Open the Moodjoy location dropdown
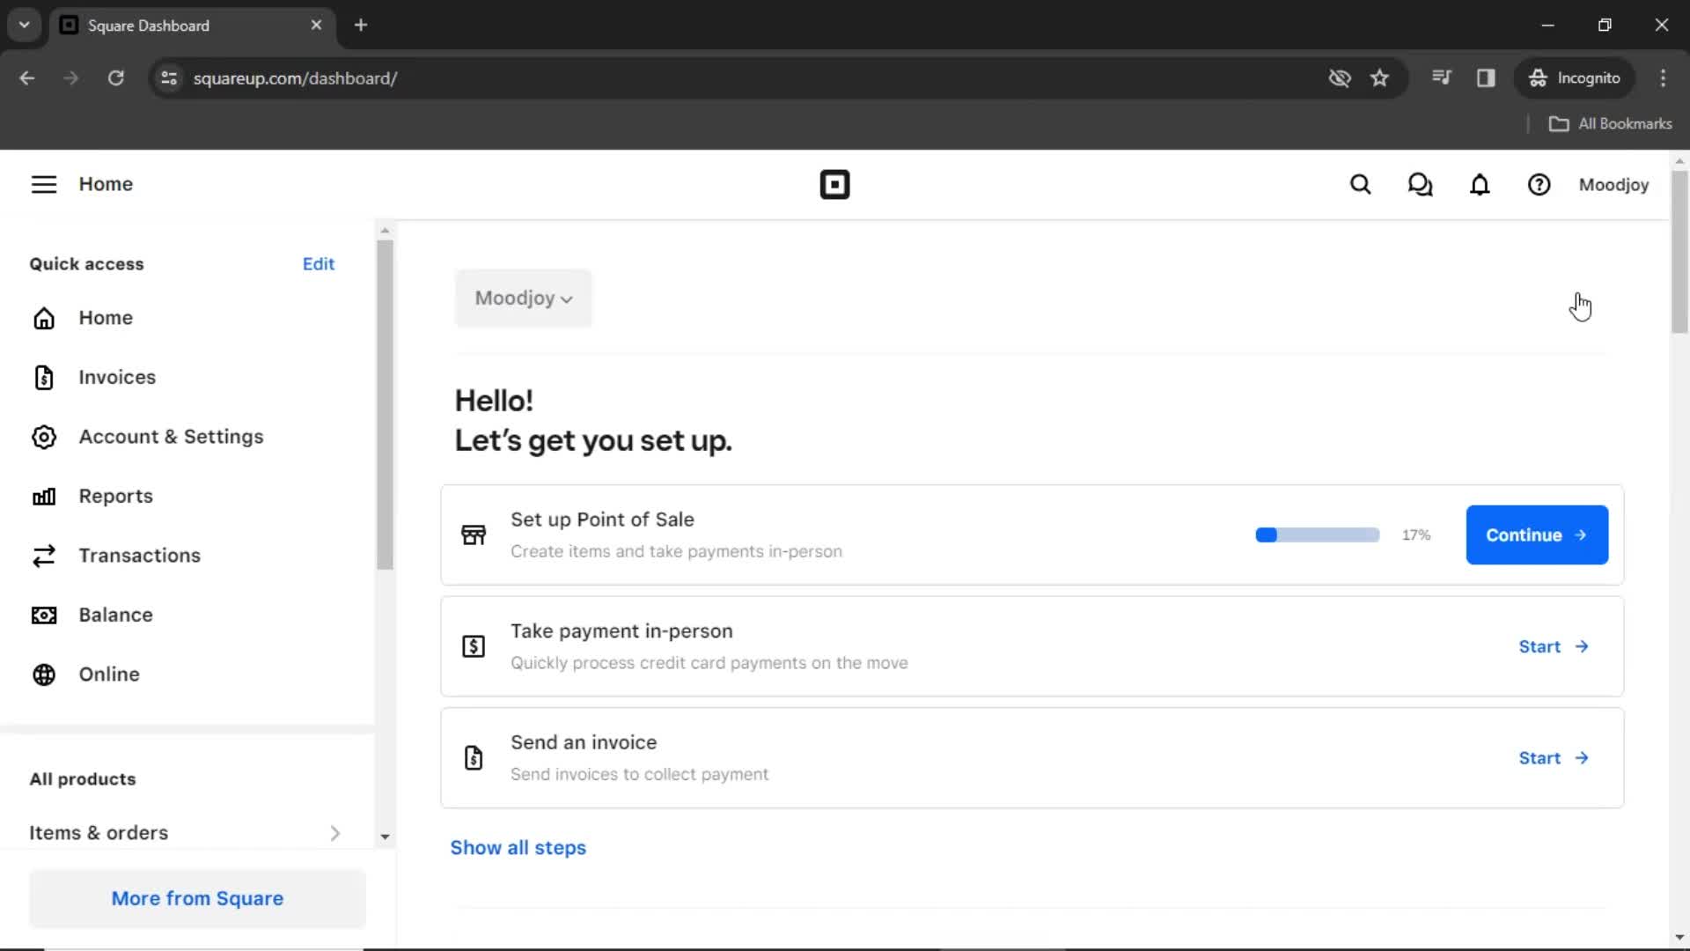Screen dimensions: 1690x951 [524, 299]
